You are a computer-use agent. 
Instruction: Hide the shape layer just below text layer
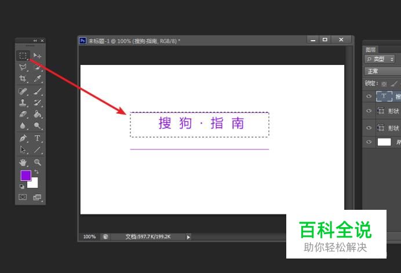(369, 111)
